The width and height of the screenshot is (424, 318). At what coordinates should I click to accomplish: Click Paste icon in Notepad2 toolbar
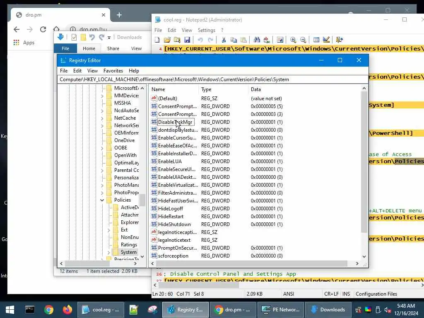pos(243,40)
